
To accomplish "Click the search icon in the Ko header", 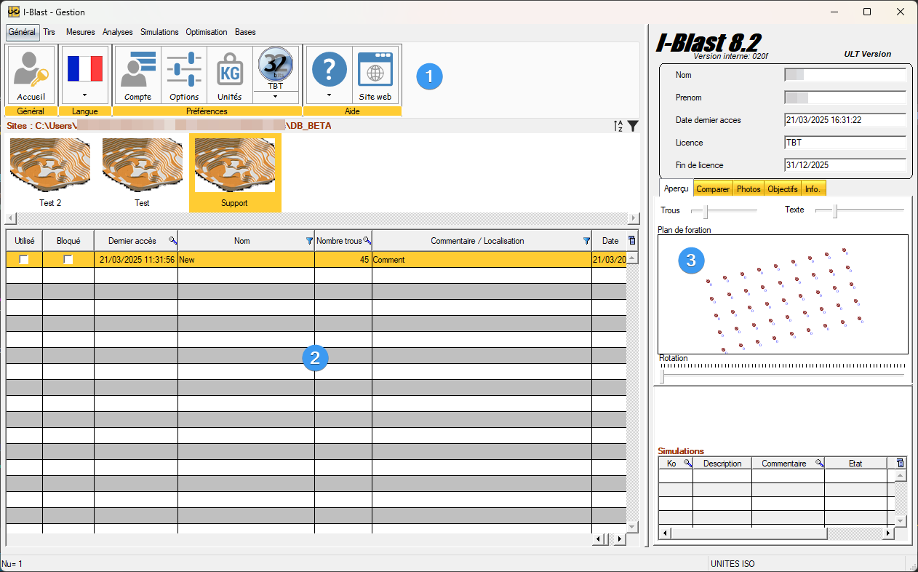I will pyautogui.click(x=687, y=463).
